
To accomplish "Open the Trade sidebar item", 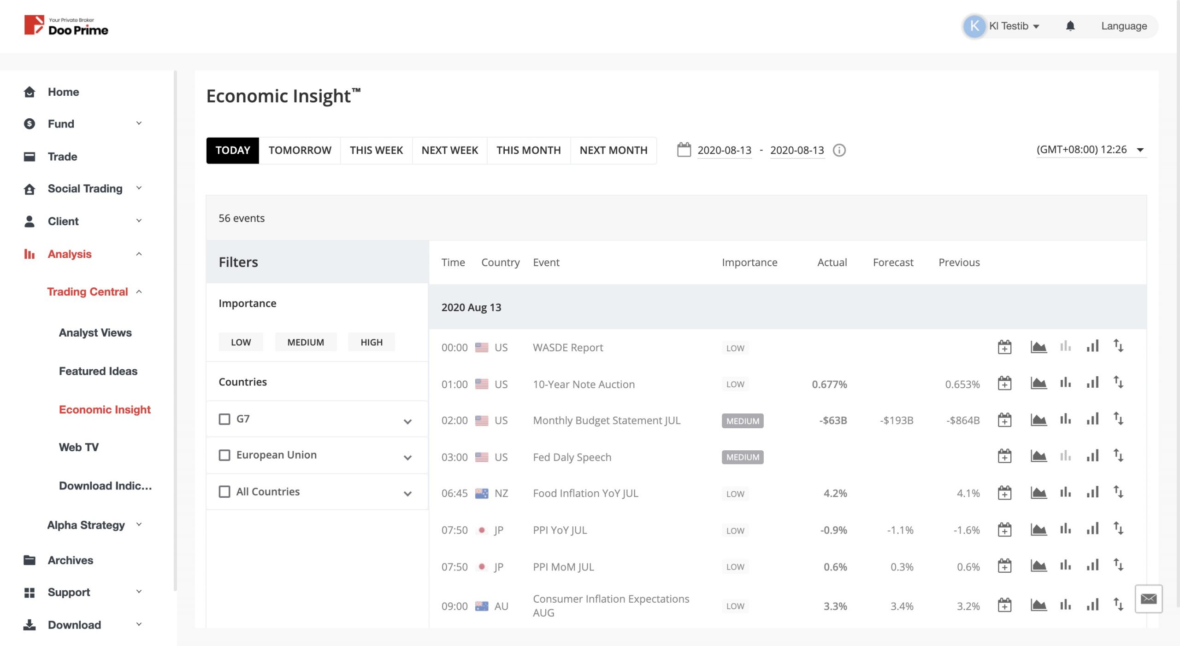I will tap(62, 157).
